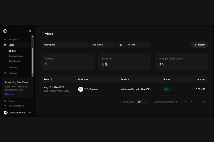This screenshot has height=142, width=214.
Task: Open the Documentation link
Action: [16, 106]
